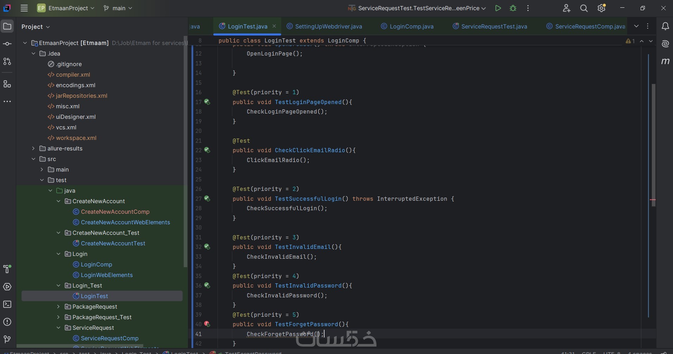Open the Terminal tool window
Image resolution: width=673 pixels, height=354 pixels.
(x=7, y=304)
